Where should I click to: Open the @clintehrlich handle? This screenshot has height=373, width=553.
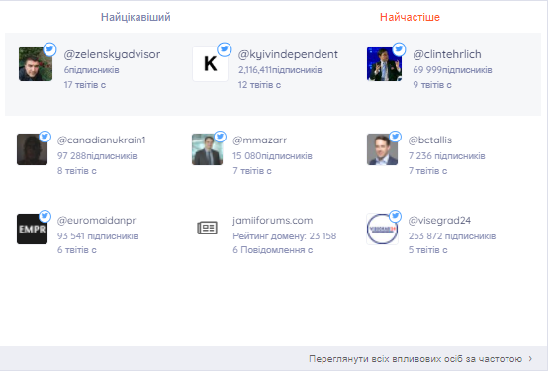[447, 54]
